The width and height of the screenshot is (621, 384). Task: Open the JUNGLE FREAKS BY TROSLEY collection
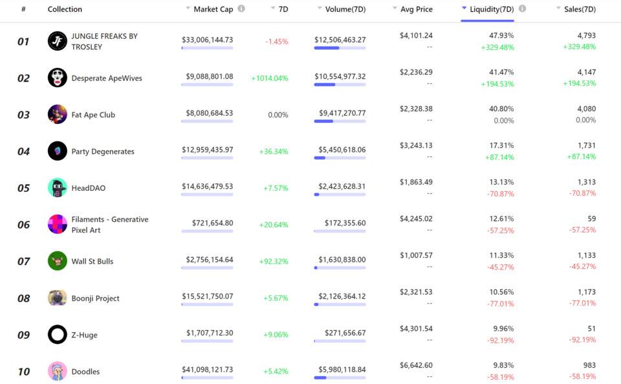[105, 41]
